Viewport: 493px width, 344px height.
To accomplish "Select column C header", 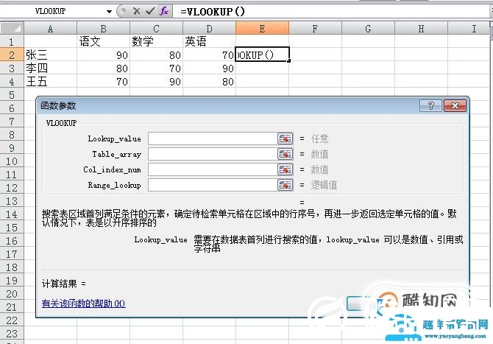I will 156,29.
